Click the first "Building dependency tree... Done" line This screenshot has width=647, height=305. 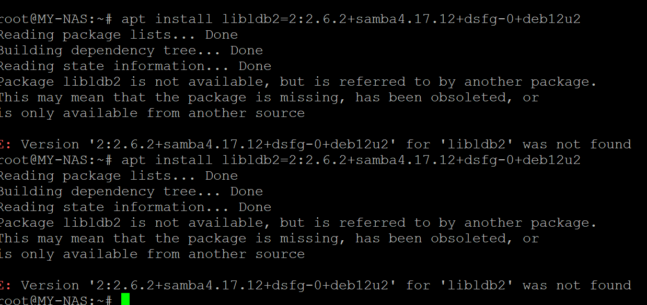[x=131, y=51]
